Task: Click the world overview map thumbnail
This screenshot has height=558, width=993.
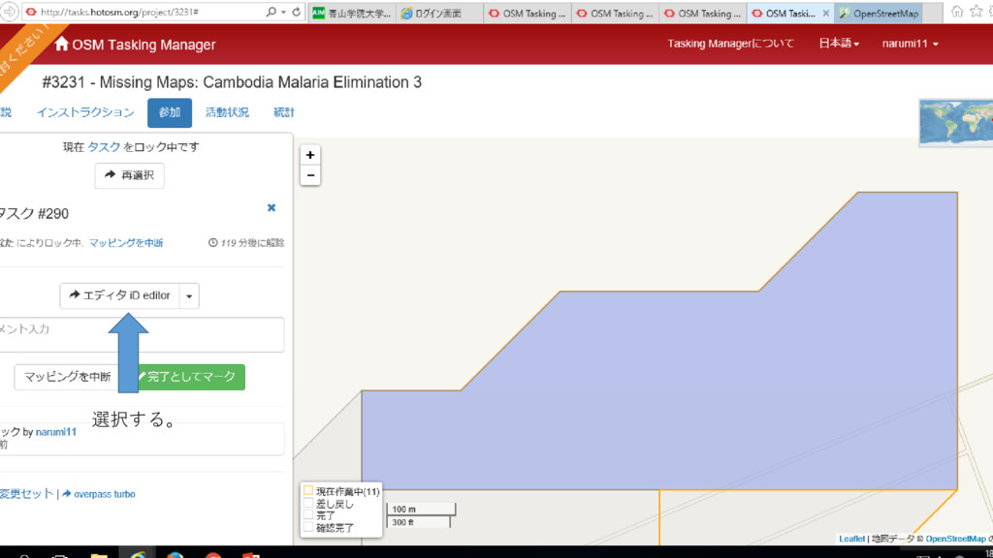Action: click(956, 123)
